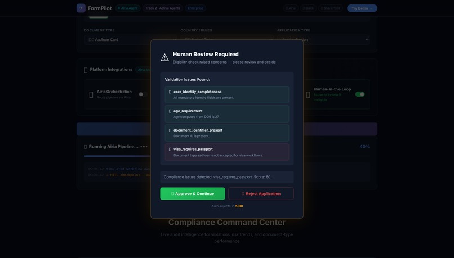The width and height of the screenshot is (454, 258).
Task: Click the SharePoint link in the header
Action: (x=331, y=8)
